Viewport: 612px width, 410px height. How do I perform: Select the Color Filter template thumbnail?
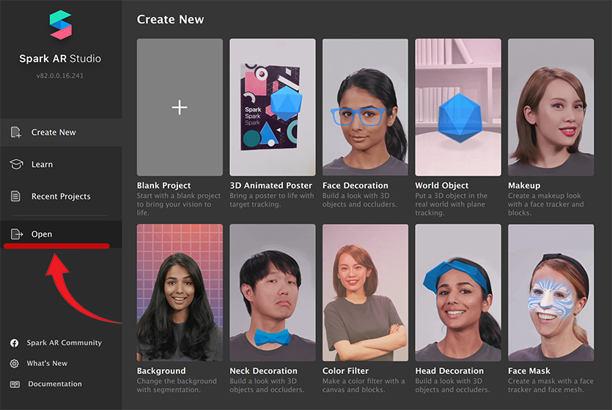(x=365, y=293)
